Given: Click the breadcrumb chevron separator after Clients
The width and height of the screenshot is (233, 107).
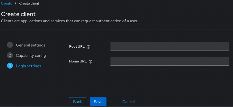Looking at the screenshot, I should 16,4.
